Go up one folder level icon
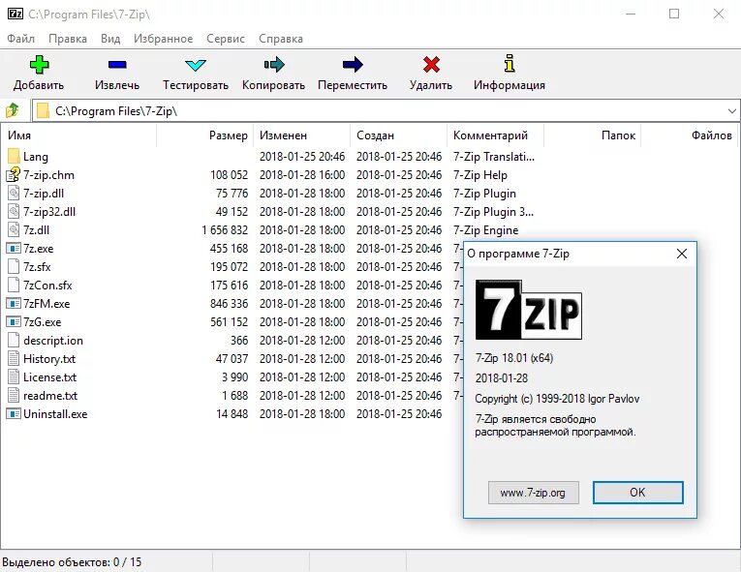 tap(13, 110)
